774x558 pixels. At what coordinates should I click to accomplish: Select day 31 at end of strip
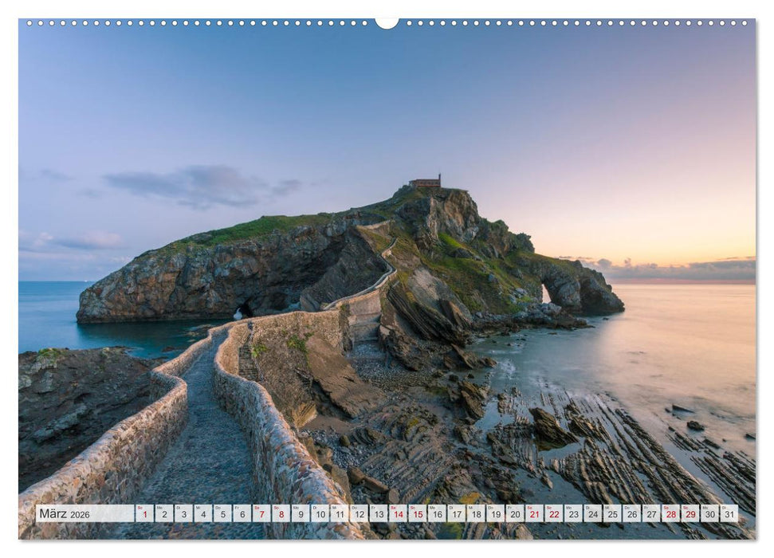pyautogui.click(x=729, y=514)
